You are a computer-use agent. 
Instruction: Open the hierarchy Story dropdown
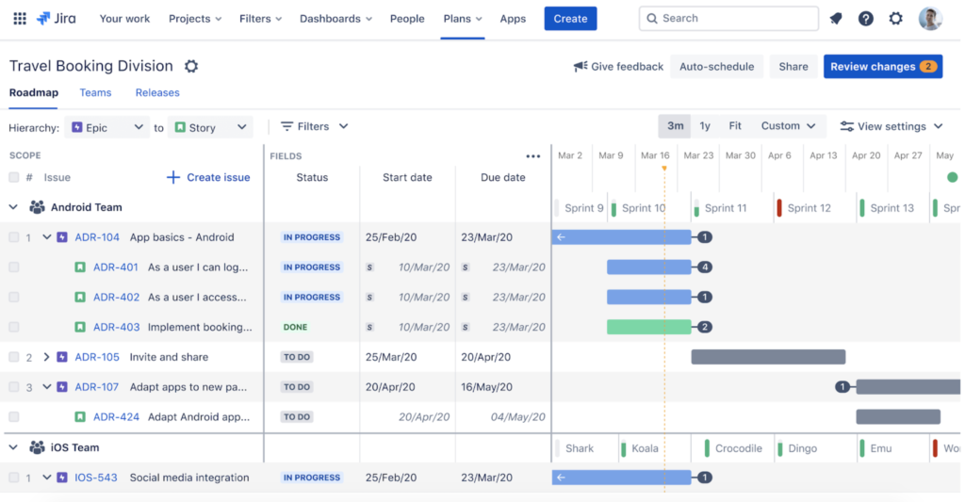[210, 127]
